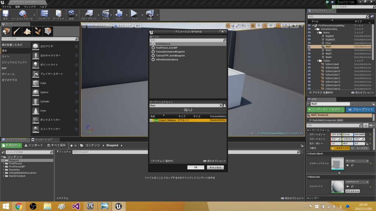
Task: Click the Cube actor icon in modes panel
Action: coord(36,83)
